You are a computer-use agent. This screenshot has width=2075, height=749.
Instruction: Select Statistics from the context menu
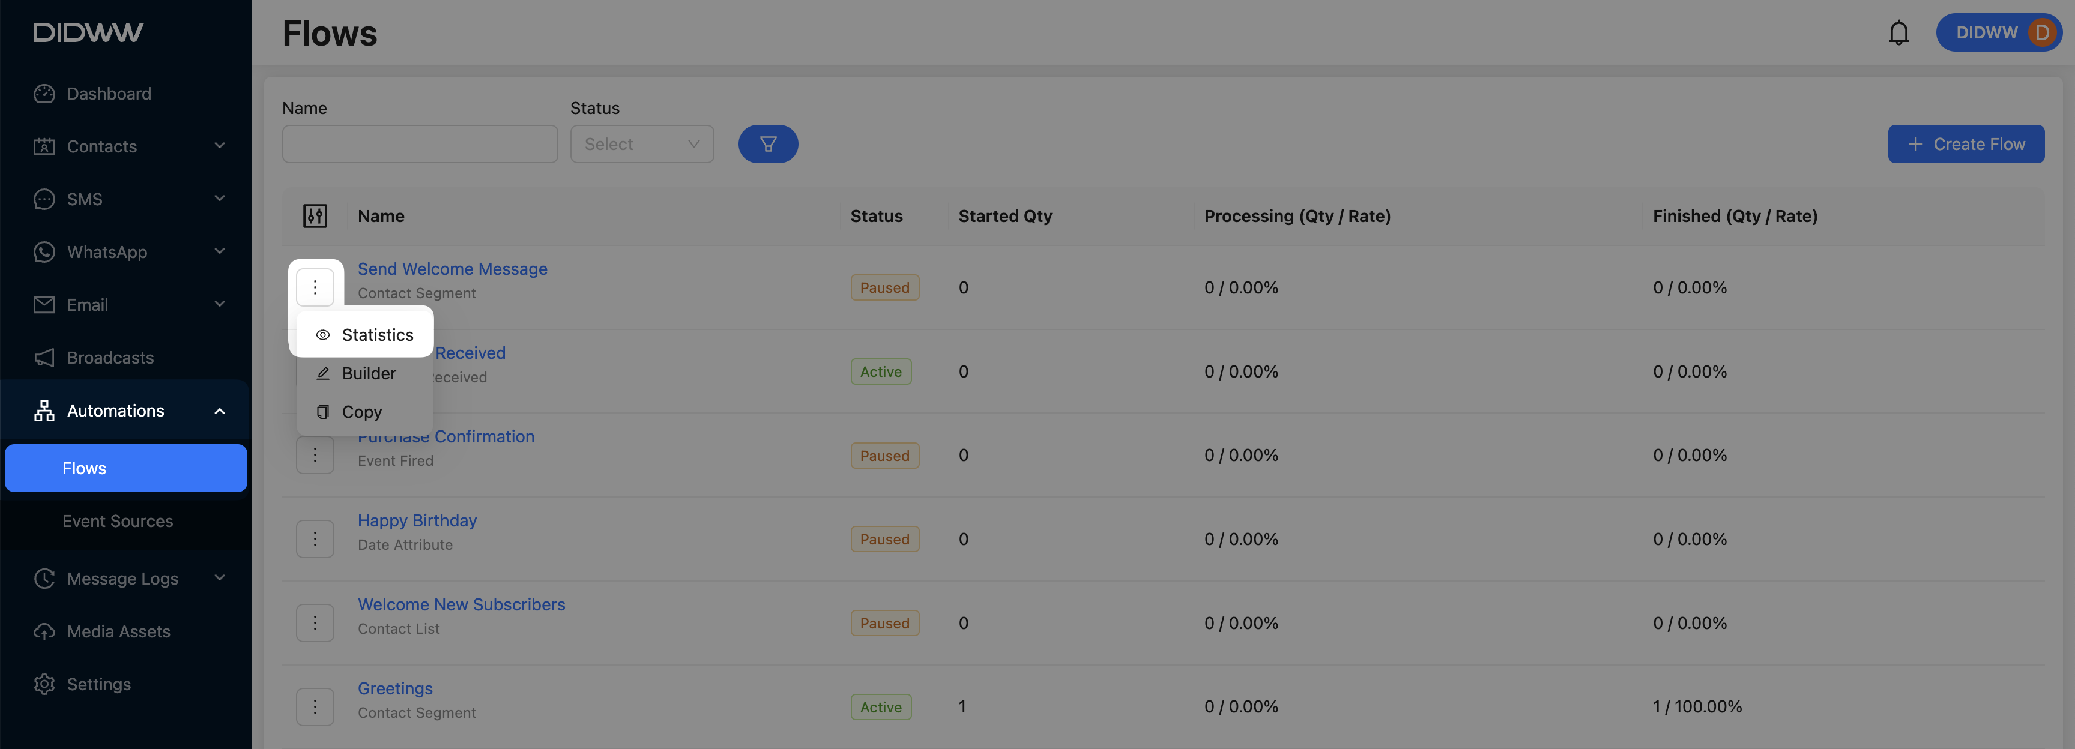[x=376, y=335]
